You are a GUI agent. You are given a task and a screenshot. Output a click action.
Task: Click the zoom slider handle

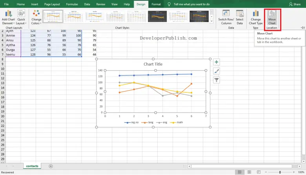coord(280,172)
